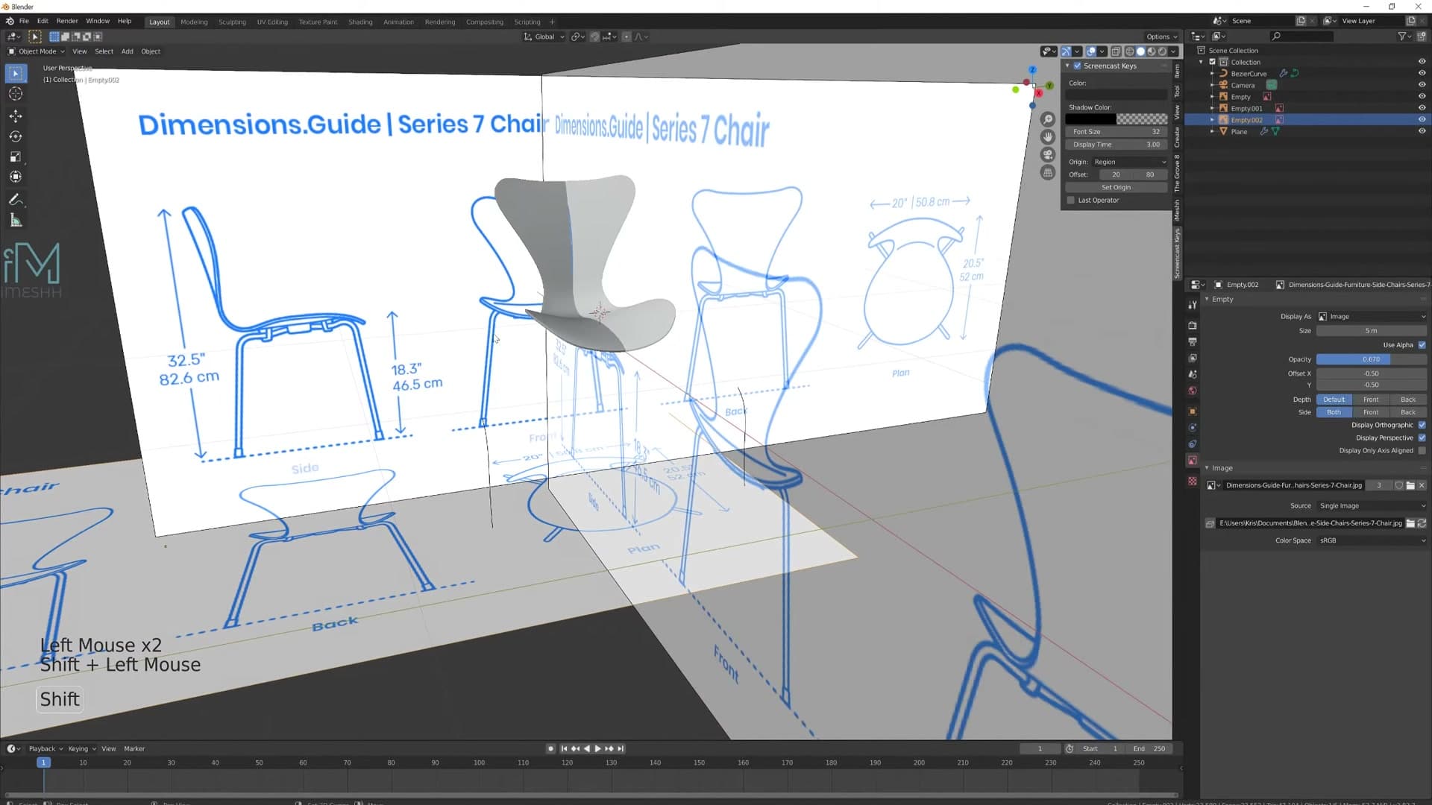Open the World properties tab icon

[x=1192, y=391]
